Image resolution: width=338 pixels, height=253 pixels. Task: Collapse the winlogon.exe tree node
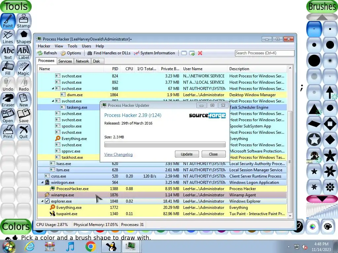point(42,183)
